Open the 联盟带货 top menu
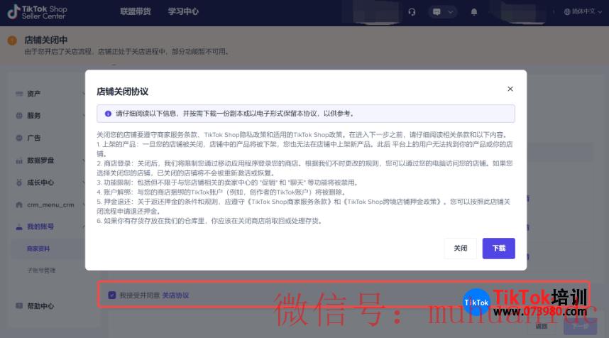609x338 pixels. click(134, 11)
